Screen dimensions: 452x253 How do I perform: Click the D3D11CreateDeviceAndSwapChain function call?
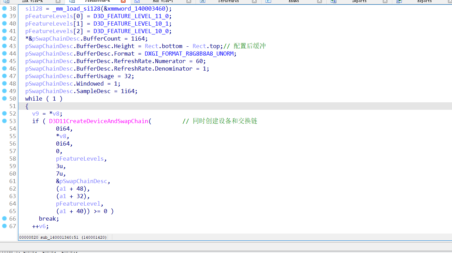tap(99, 121)
